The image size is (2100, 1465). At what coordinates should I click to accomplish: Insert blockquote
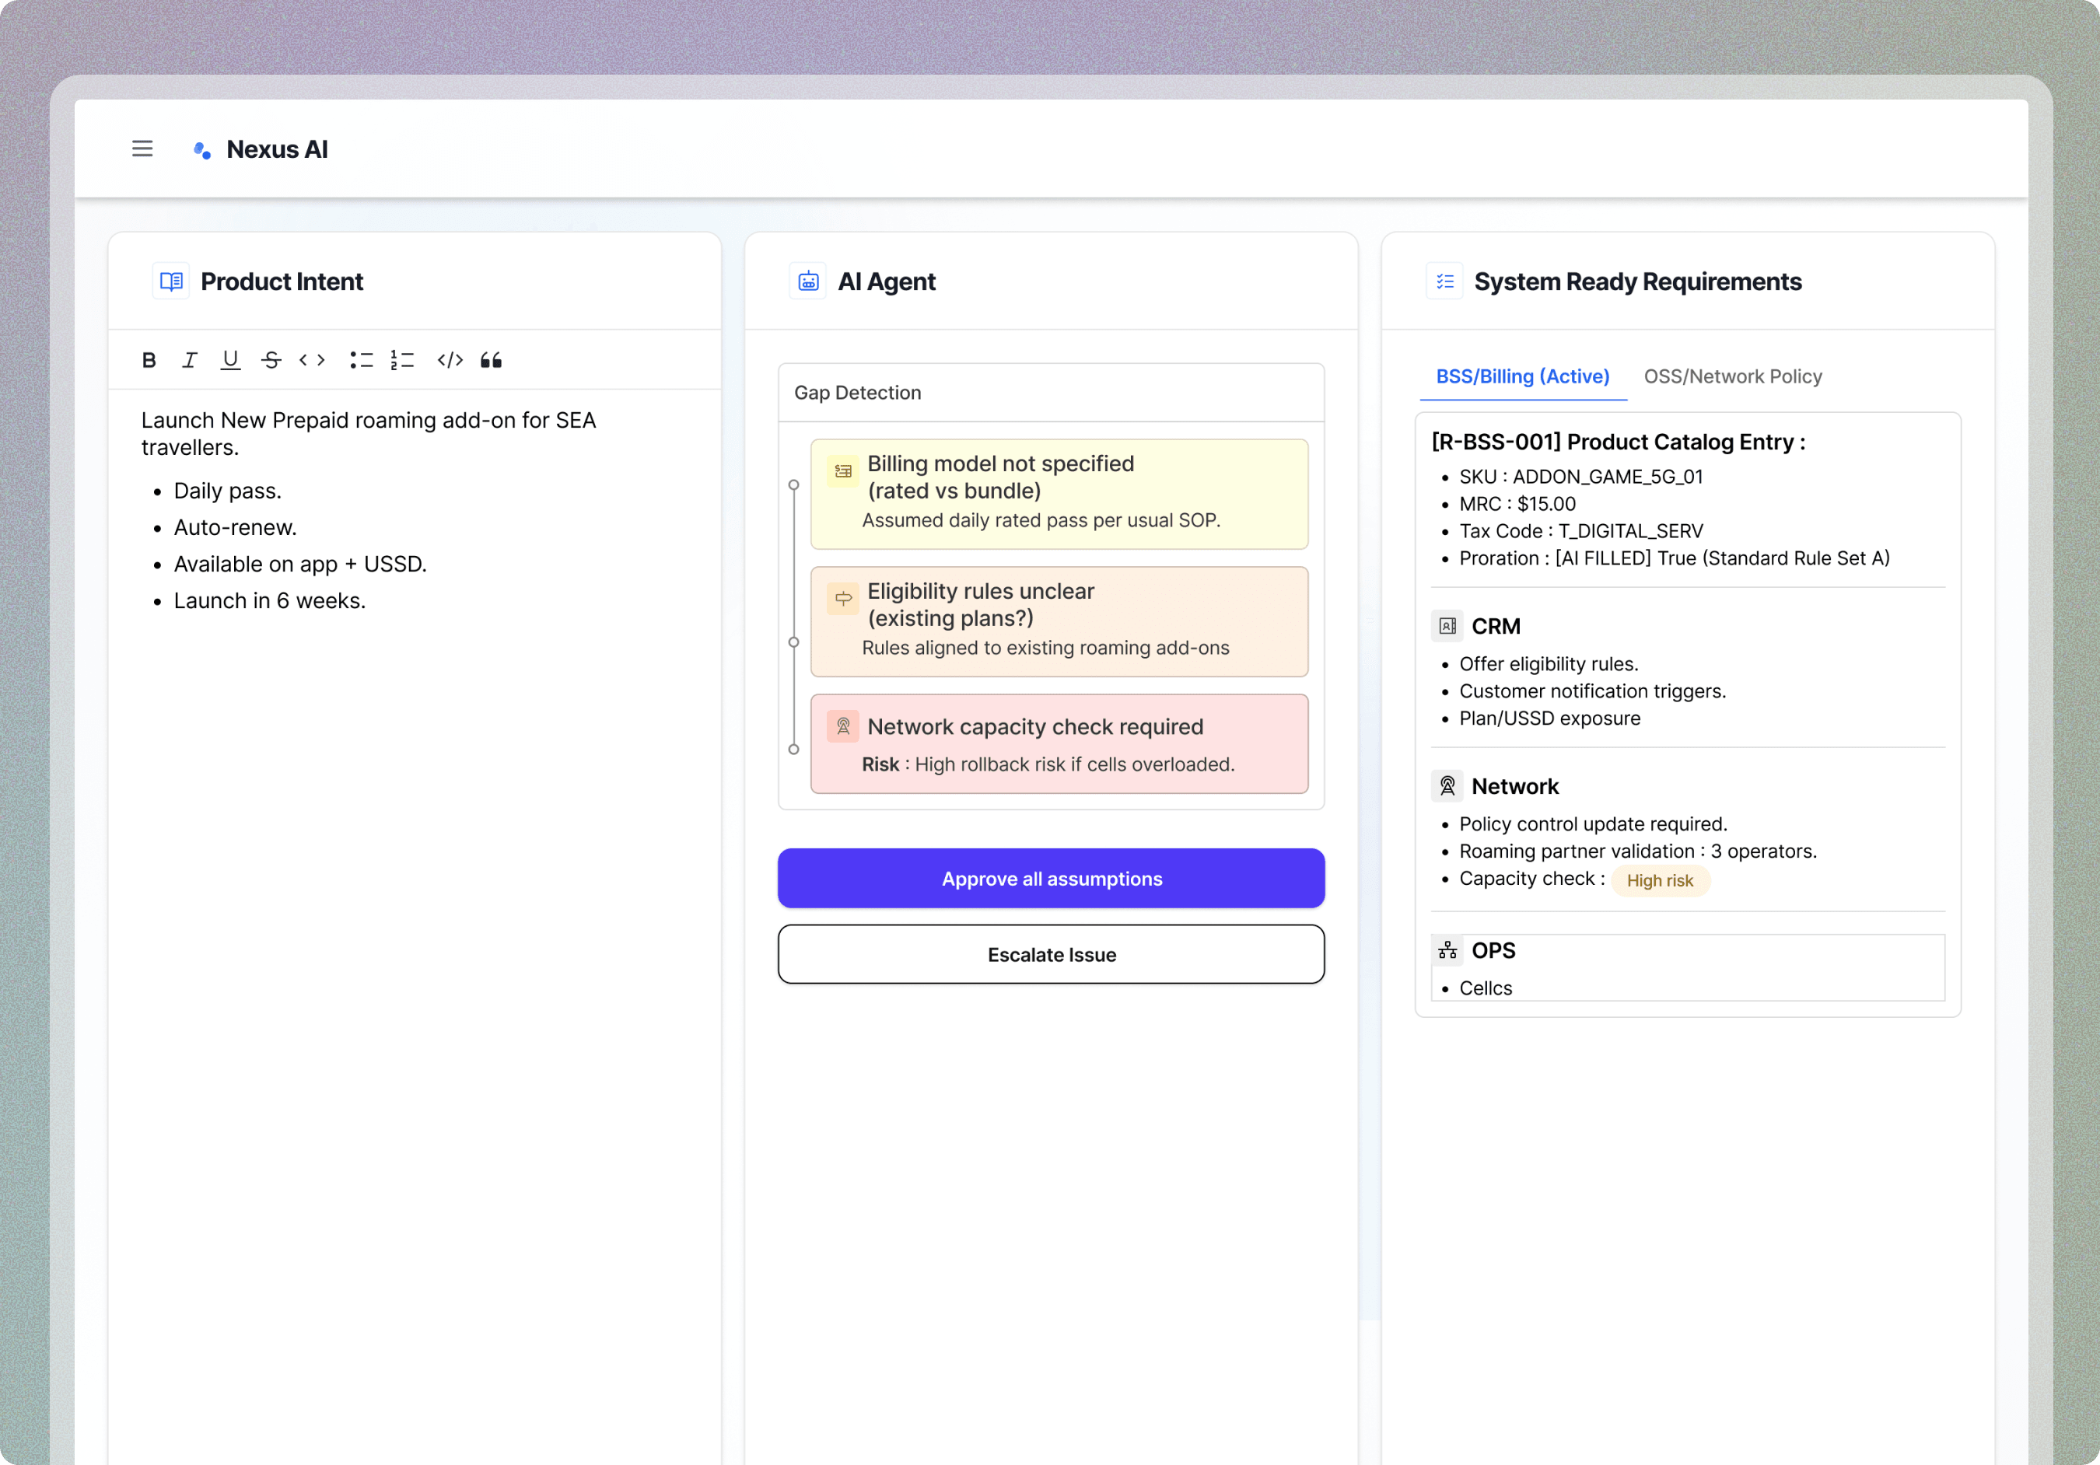(491, 360)
